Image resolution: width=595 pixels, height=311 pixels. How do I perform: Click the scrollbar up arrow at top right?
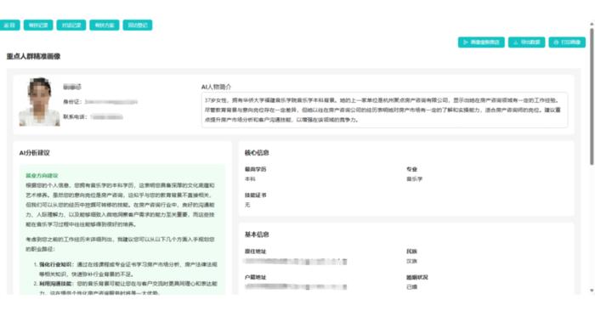point(592,24)
